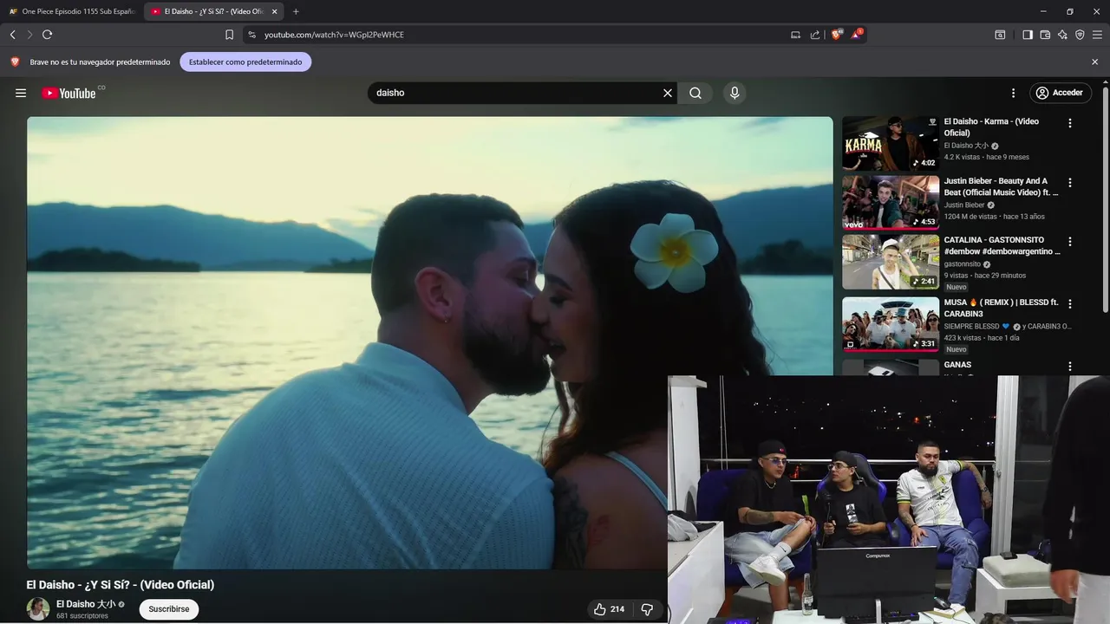Viewport: 1110px width, 624px height.
Task: Open CATALINA - GASTONNSITO video title
Action: click(x=1002, y=245)
